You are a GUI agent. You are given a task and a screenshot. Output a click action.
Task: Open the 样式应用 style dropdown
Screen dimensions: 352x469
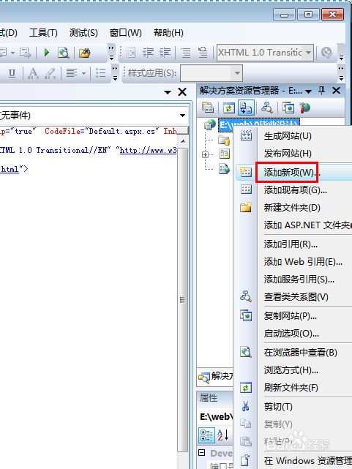[237, 73]
